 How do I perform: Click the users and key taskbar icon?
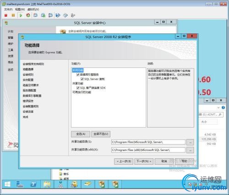point(74,184)
